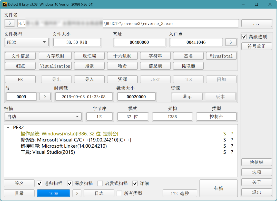Viewport: 277px width, 201px height.
Task: Click S link on 链接程序 row
Action: [224, 146]
